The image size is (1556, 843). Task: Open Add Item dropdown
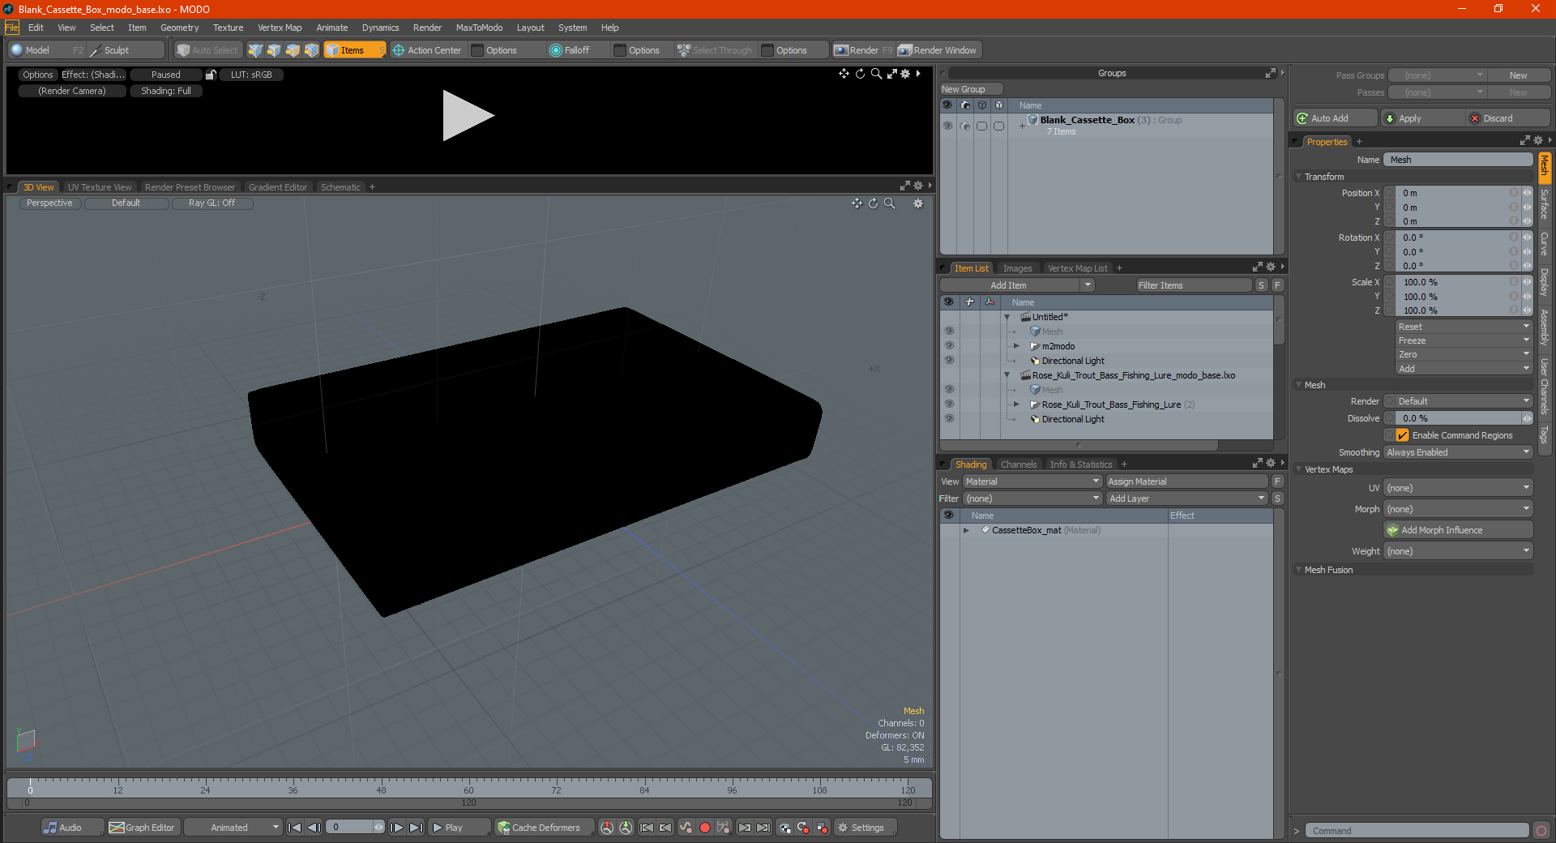coord(1017,285)
